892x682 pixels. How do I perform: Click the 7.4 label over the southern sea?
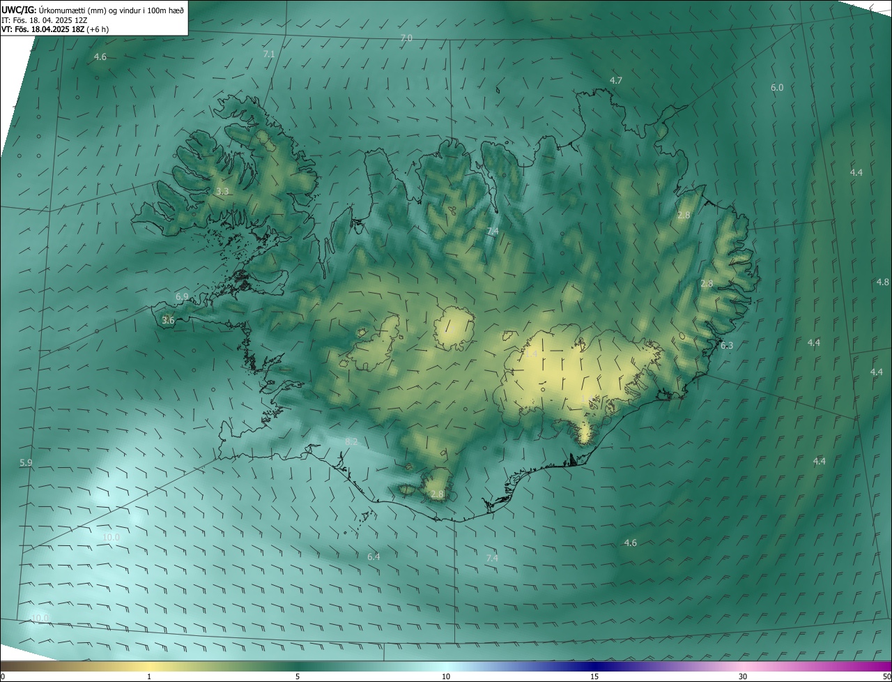(492, 559)
